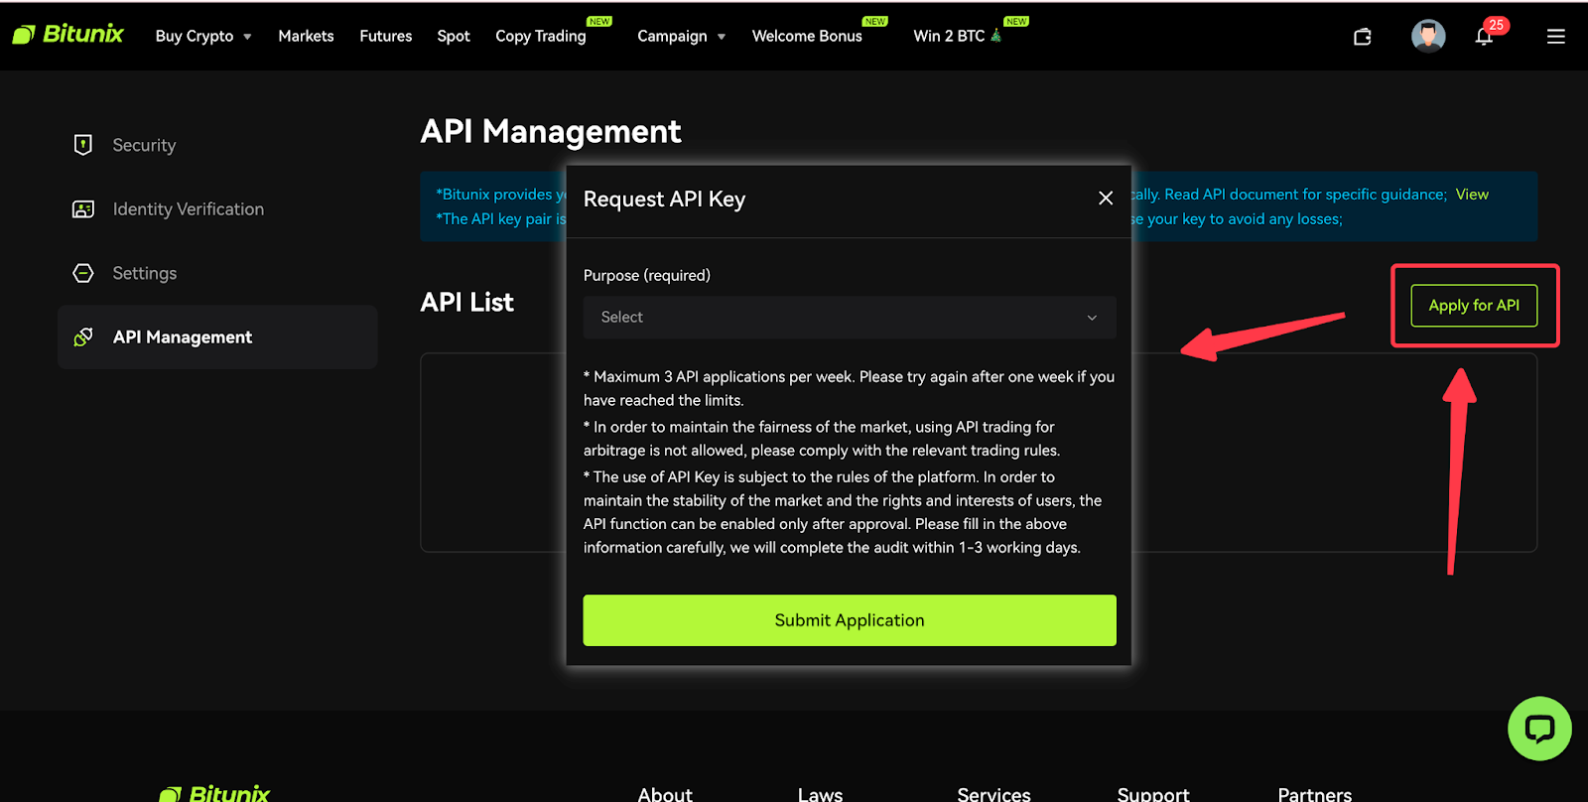This screenshot has width=1588, height=802.
Task: View notifications via the bell icon
Action: tap(1484, 37)
